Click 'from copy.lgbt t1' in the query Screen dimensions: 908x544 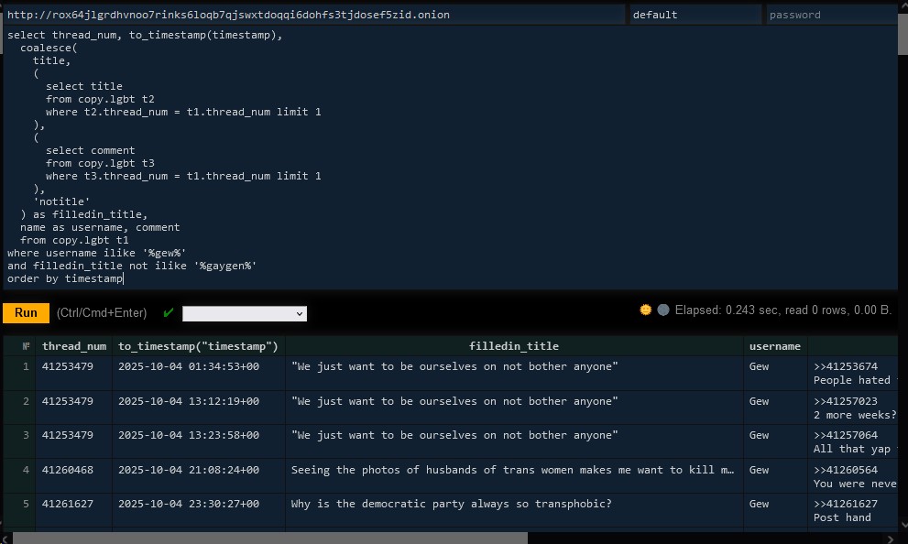pyautogui.click(x=75, y=240)
